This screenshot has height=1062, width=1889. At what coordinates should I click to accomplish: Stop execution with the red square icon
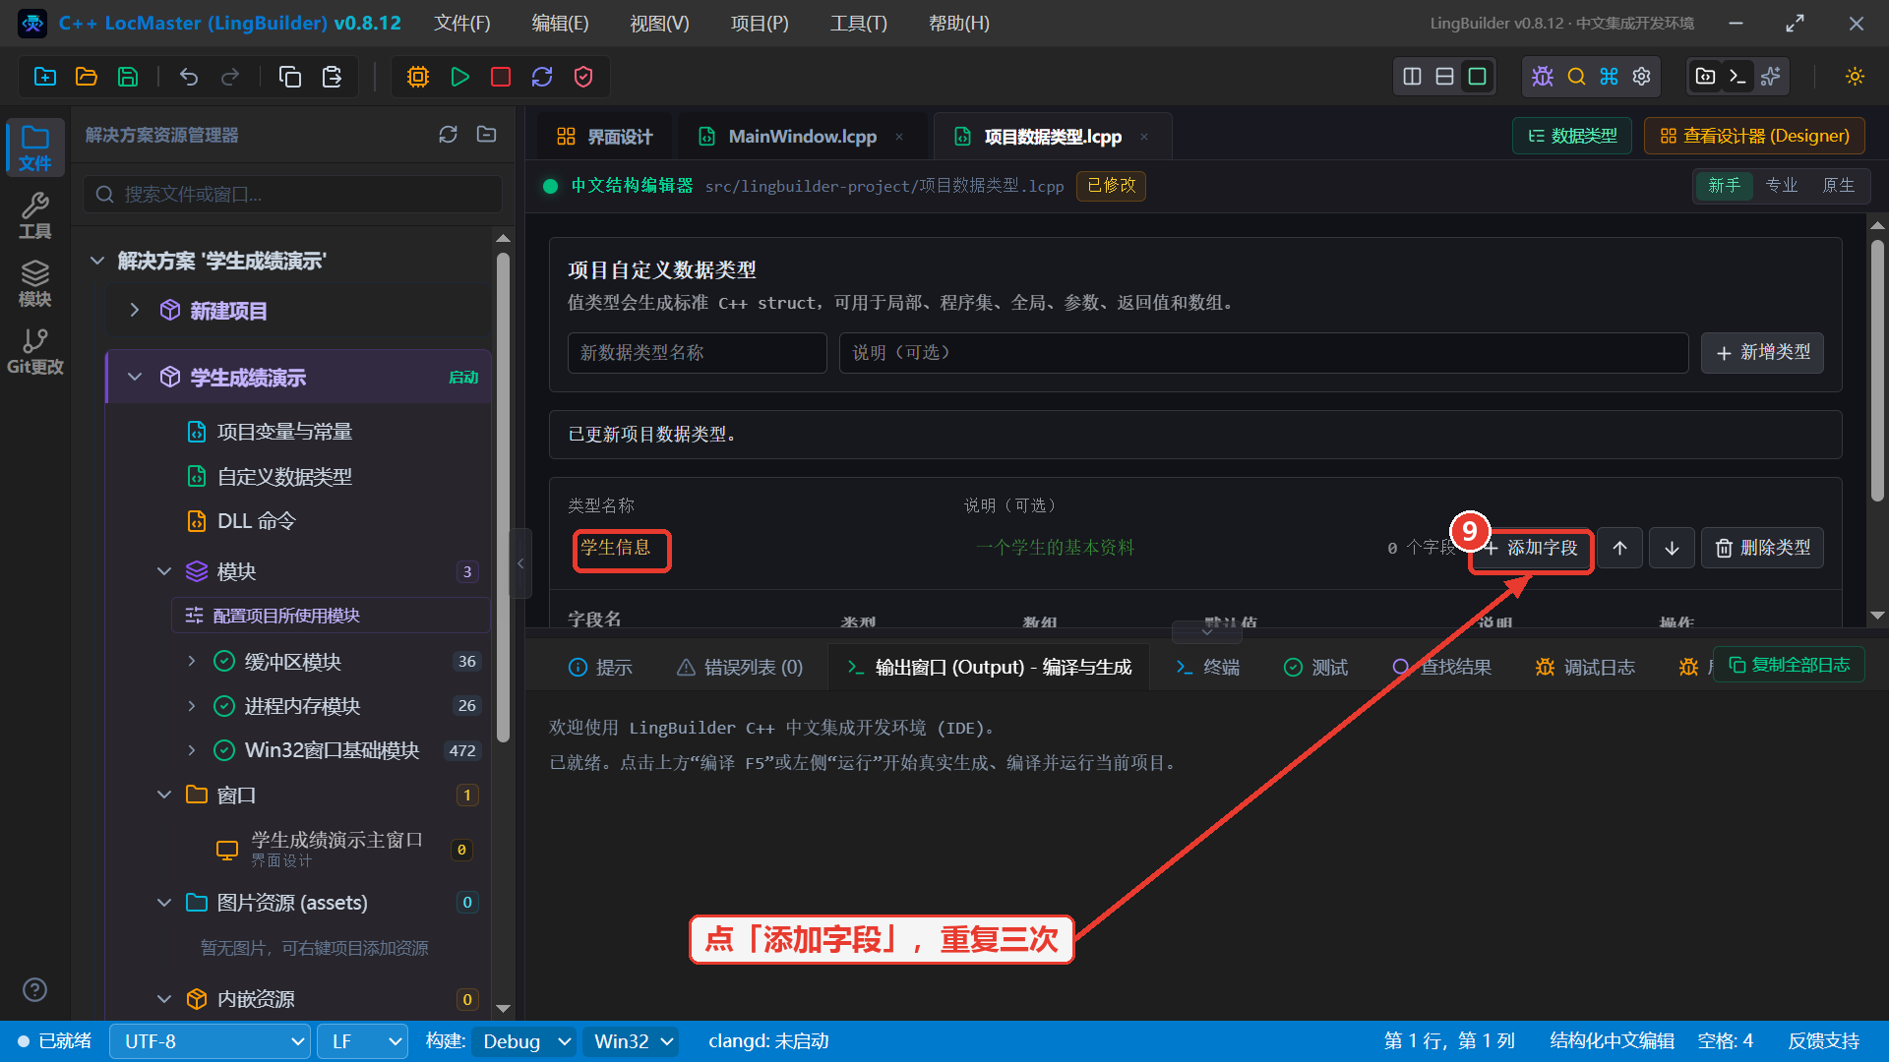[501, 77]
